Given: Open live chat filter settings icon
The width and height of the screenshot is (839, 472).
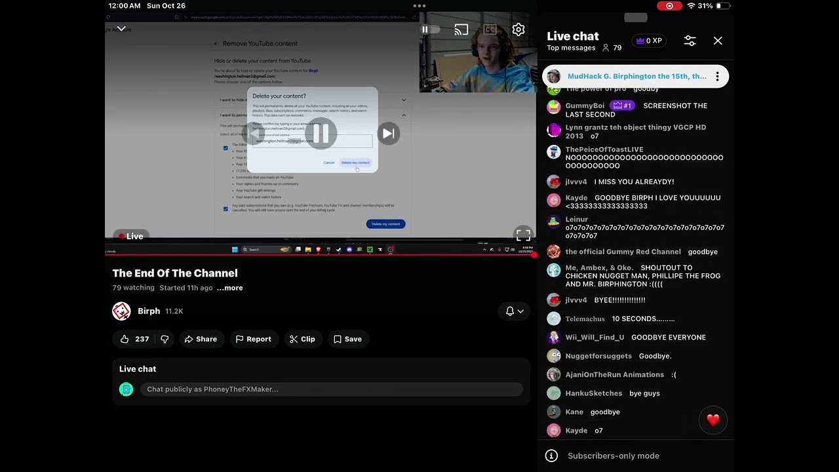Looking at the screenshot, I should click(690, 41).
